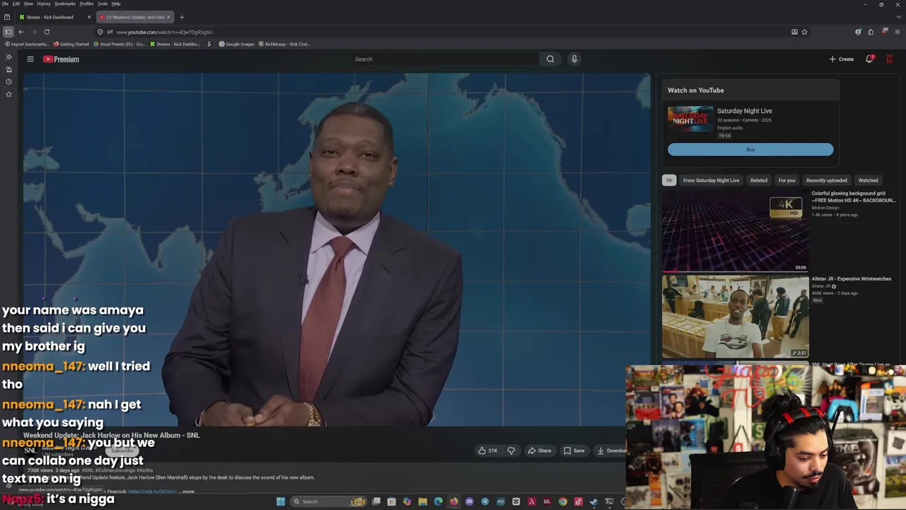Open a new browser tab
906x510 pixels.
tap(181, 17)
